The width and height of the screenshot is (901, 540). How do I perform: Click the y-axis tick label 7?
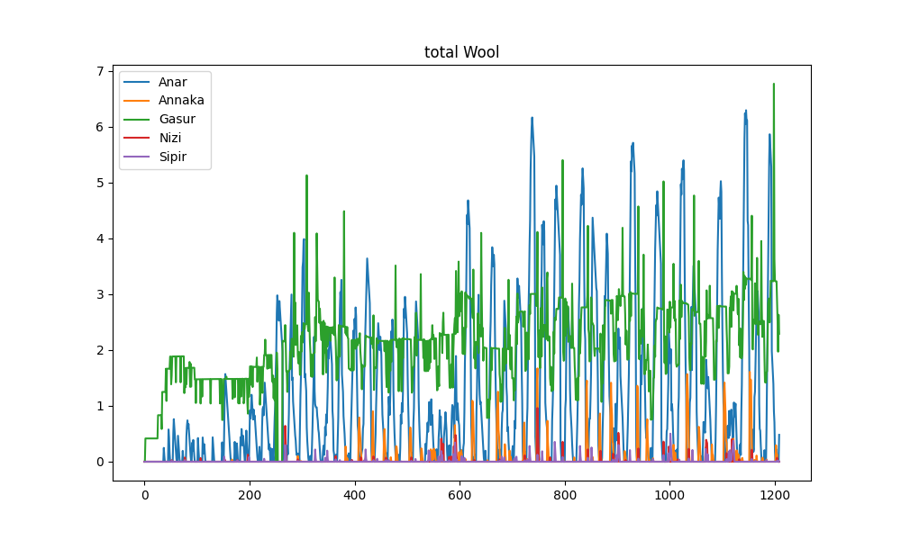(101, 71)
